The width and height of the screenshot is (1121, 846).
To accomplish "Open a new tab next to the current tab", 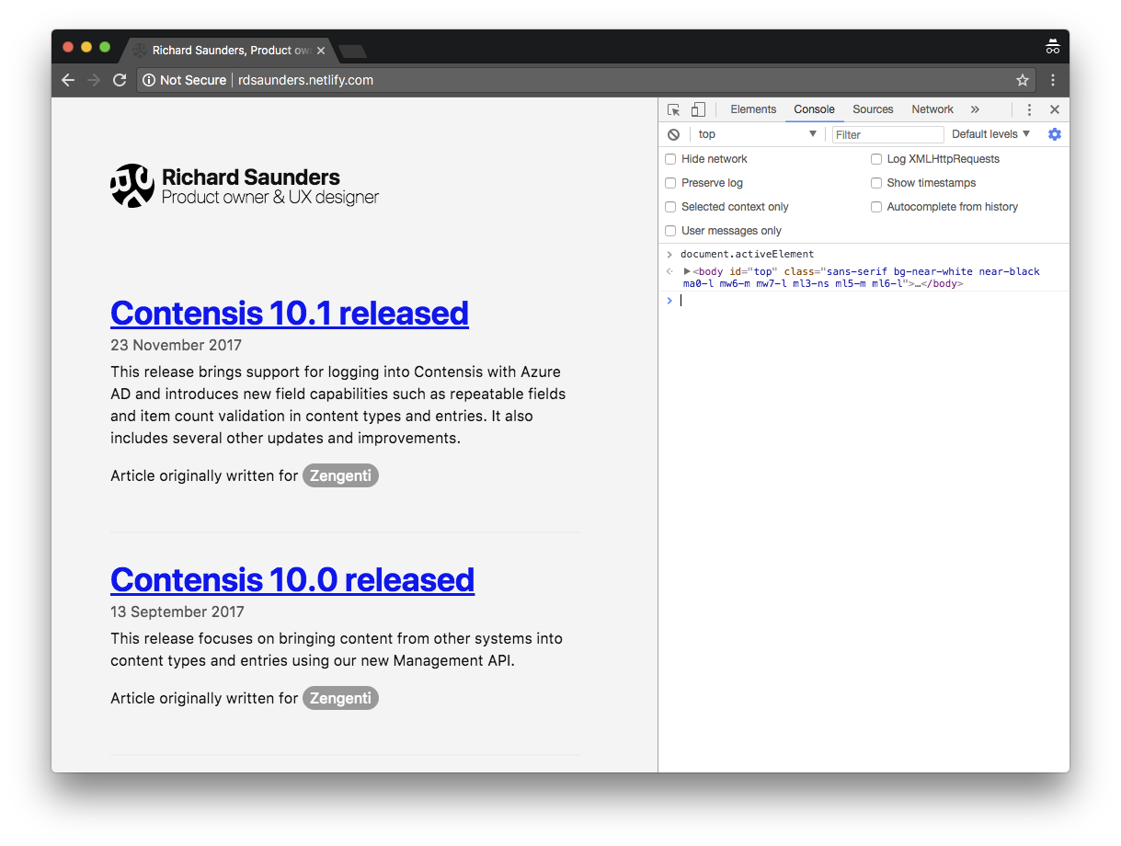I will pos(352,51).
